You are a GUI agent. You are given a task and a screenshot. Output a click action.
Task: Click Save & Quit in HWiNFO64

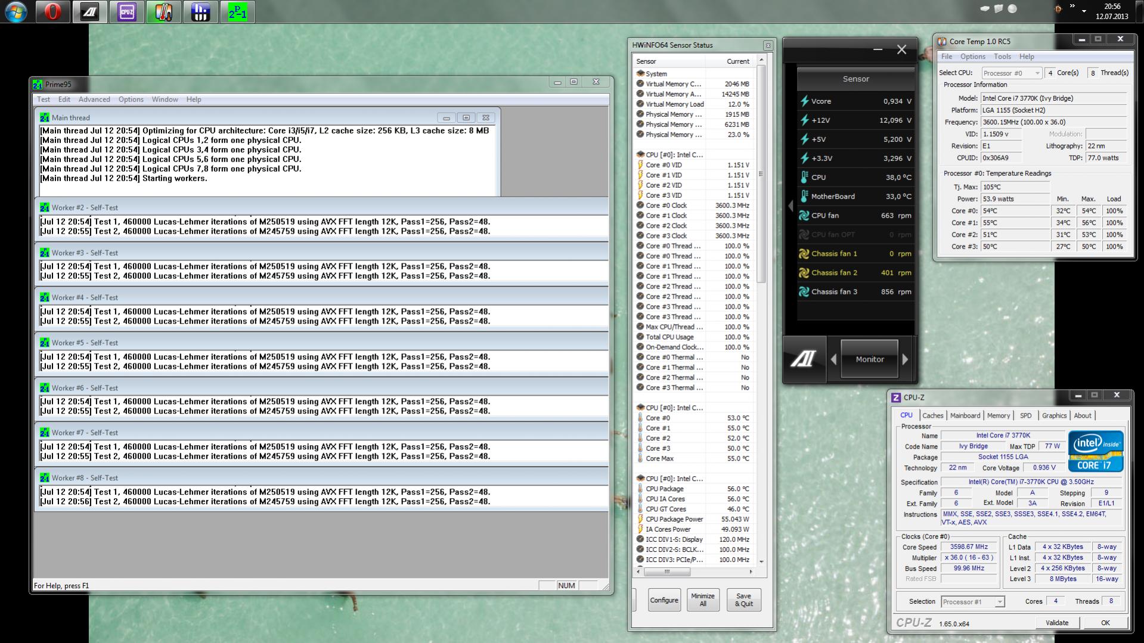[743, 600]
